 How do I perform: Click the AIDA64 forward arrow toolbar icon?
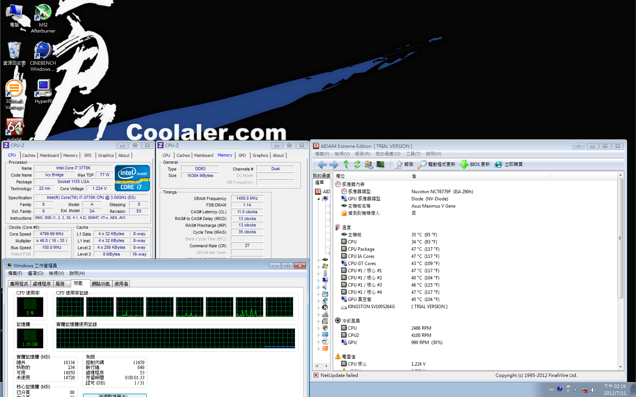tap(334, 164)
